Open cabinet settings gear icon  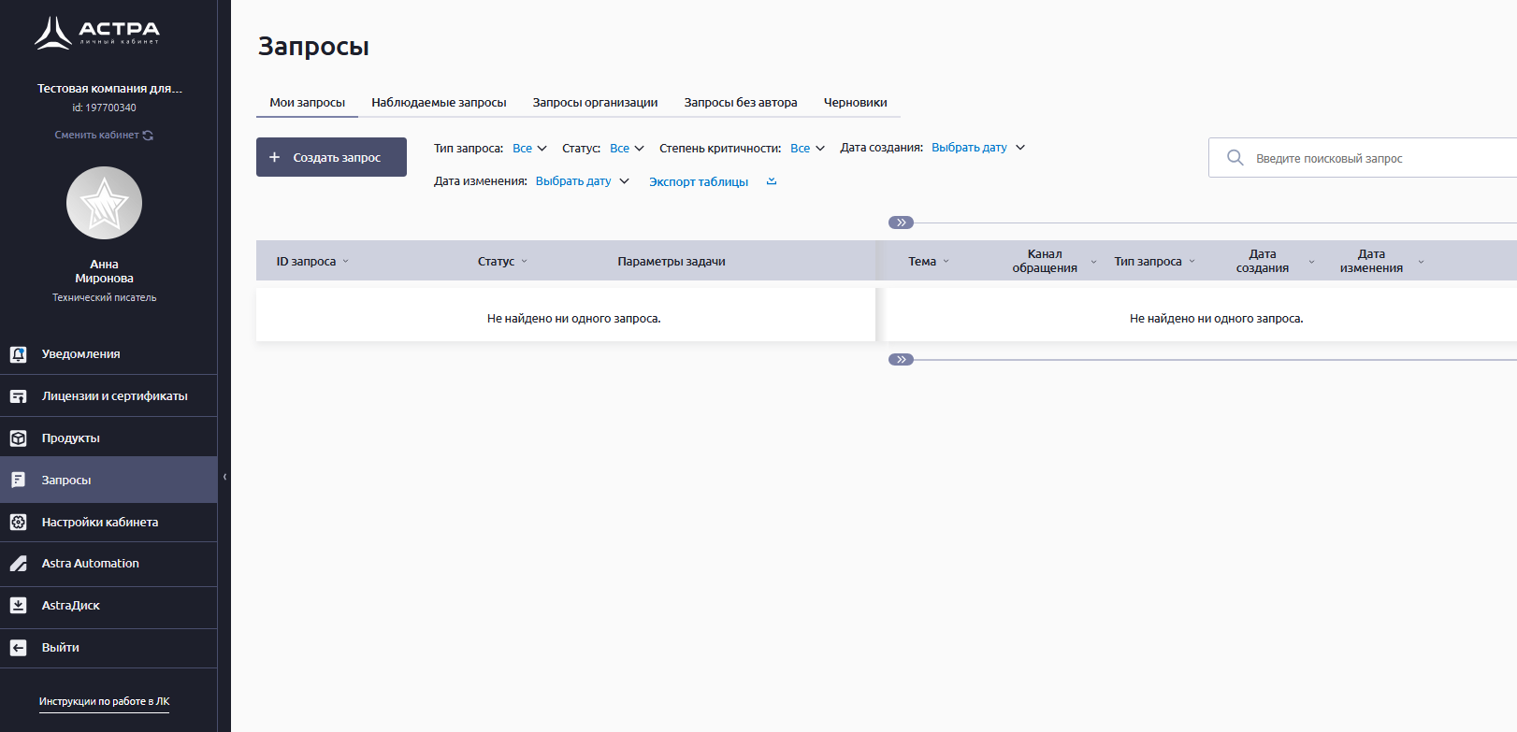click(18, 523)
